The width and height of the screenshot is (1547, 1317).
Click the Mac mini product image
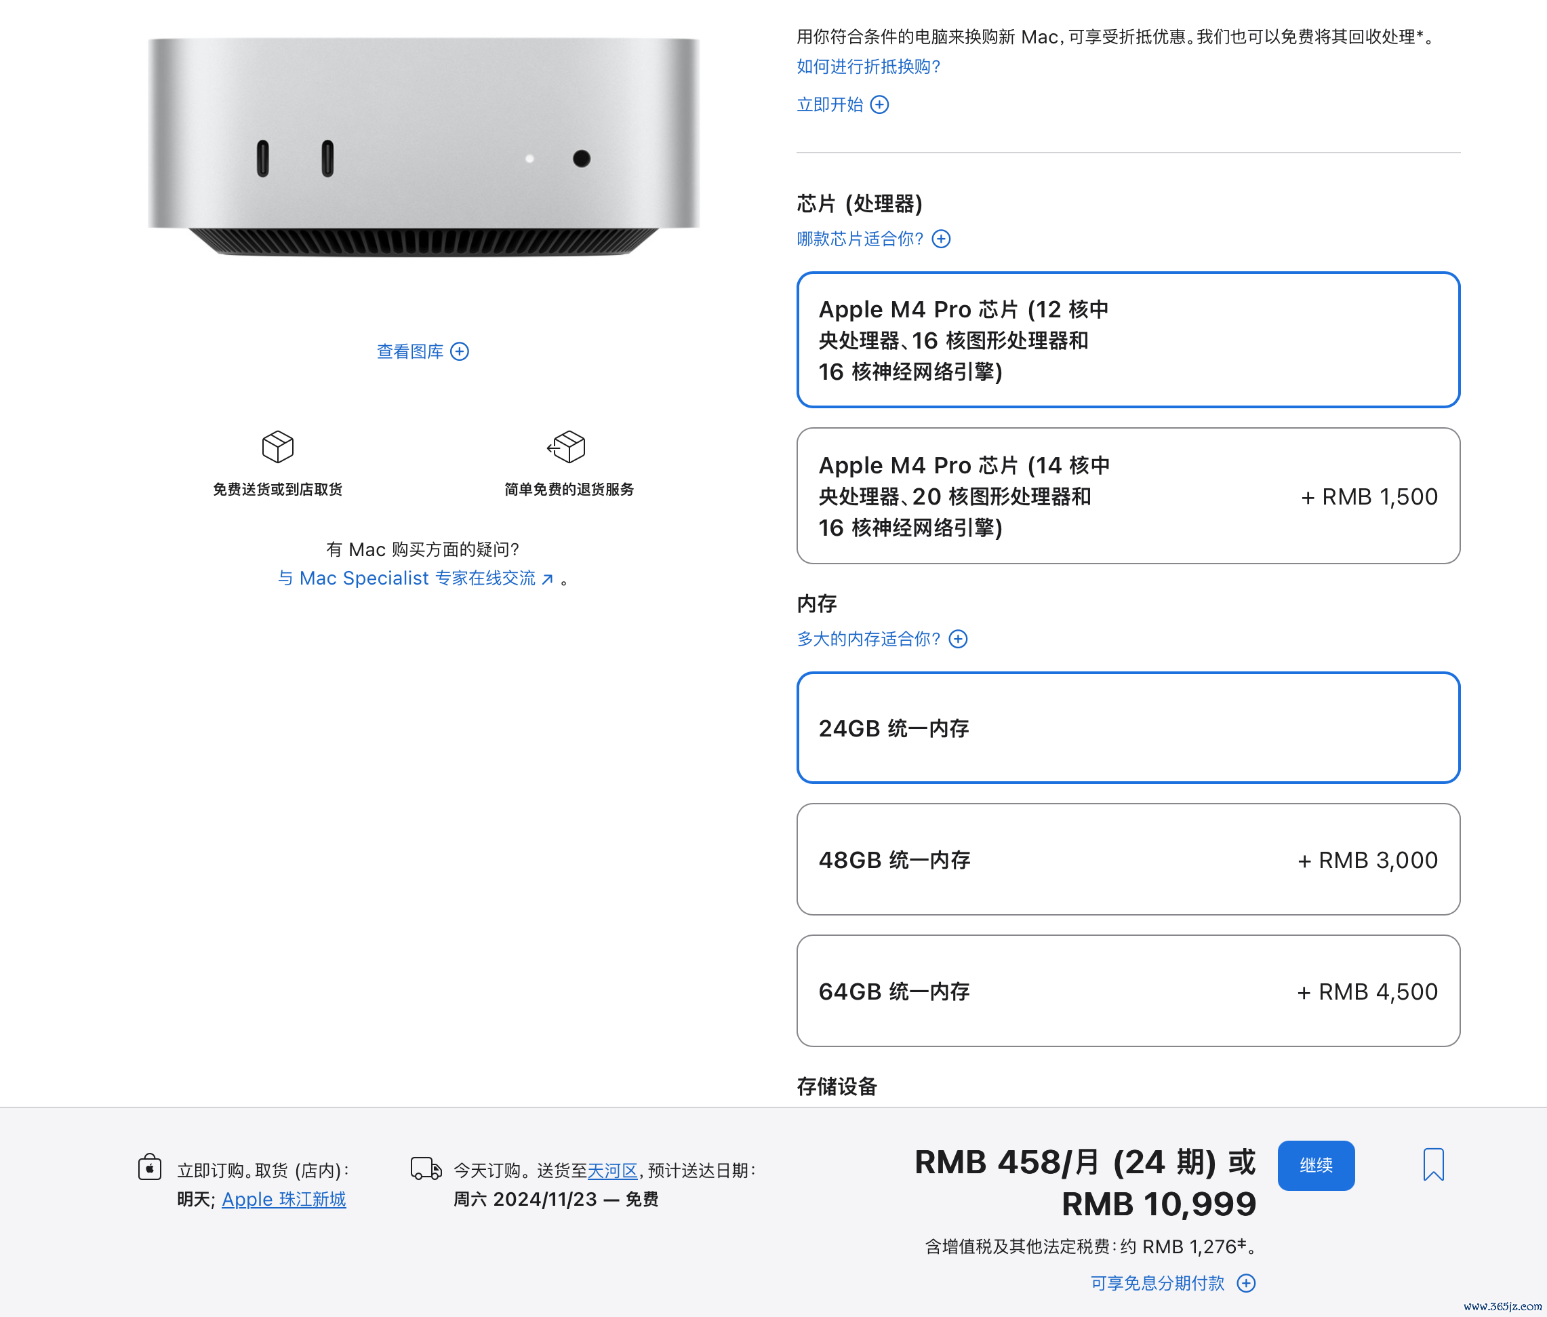(423, 146)
